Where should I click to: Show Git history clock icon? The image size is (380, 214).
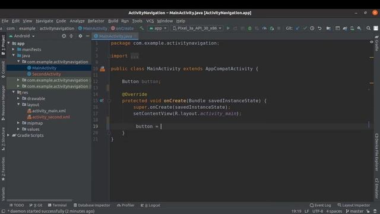pyautogui.click(x=312, y=29)
